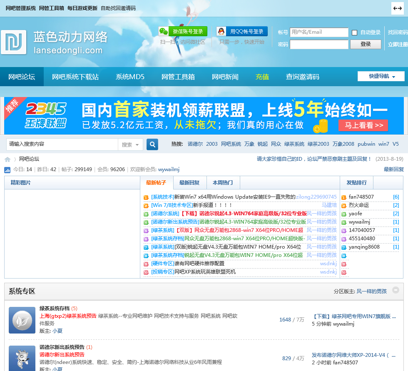Select the 充值 nav item
The width and height of the screenshot is (408, 371).
coord(262,77)
